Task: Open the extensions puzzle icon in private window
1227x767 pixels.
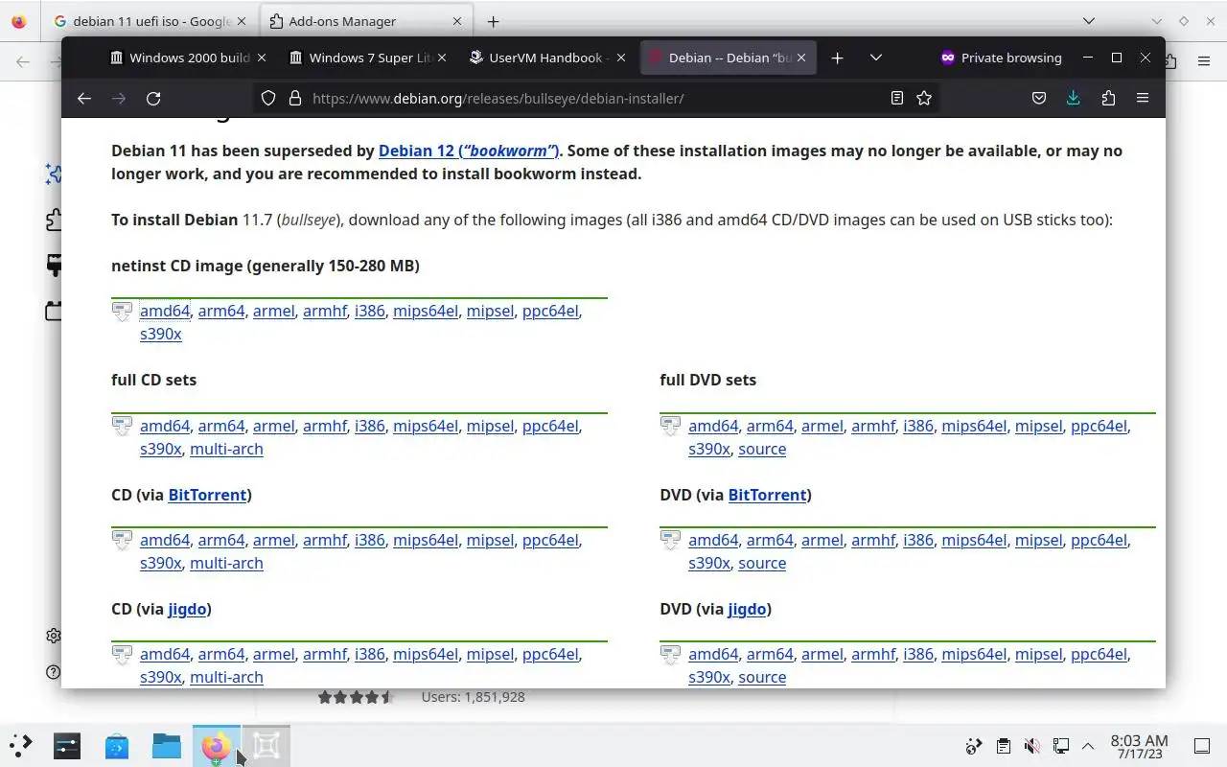Action: click(x=1108, y=98)
